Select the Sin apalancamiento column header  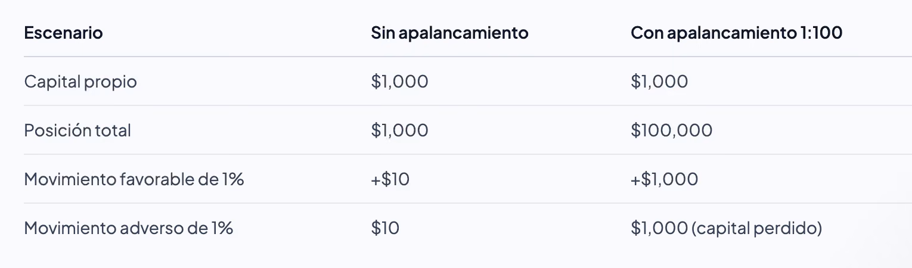click(449, 33)
